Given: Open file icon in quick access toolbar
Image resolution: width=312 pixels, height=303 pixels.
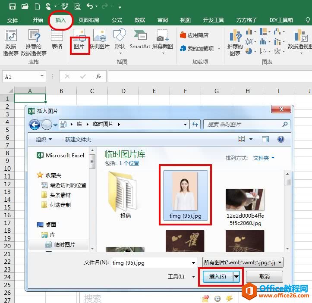Looking at the screenshot, I should click(x=25, y=6).
